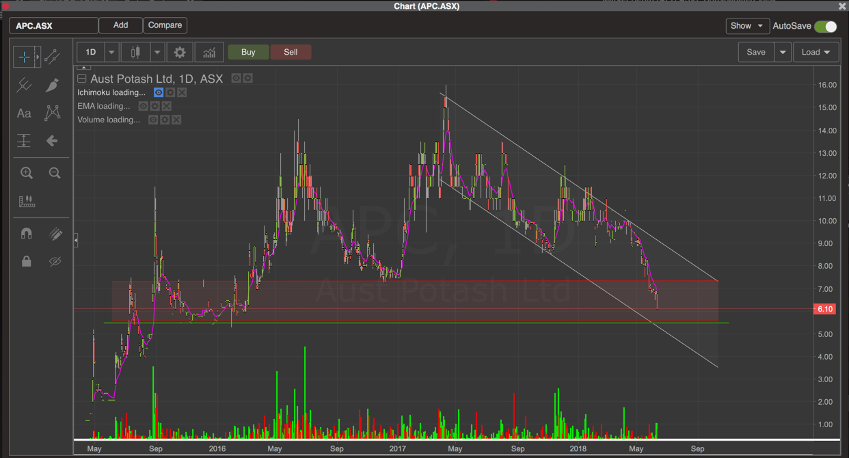The image size is (849, 458).
Task: Enable magnet mode
Action: 27,233
